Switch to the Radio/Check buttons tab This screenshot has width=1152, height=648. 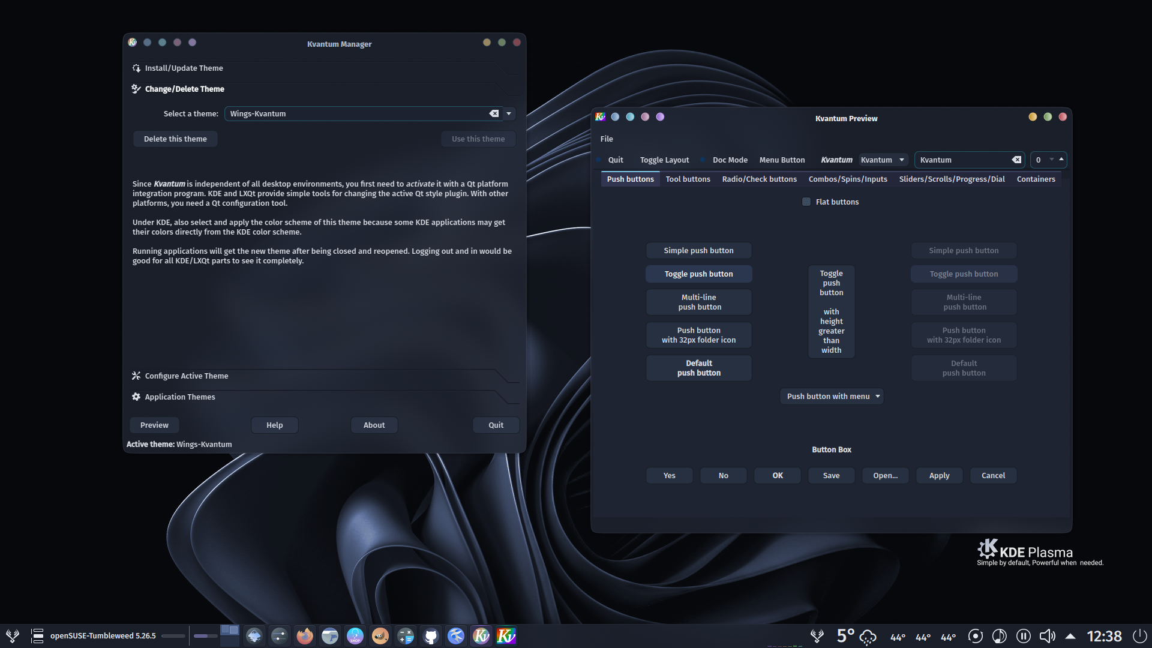[x=759, y=179]
